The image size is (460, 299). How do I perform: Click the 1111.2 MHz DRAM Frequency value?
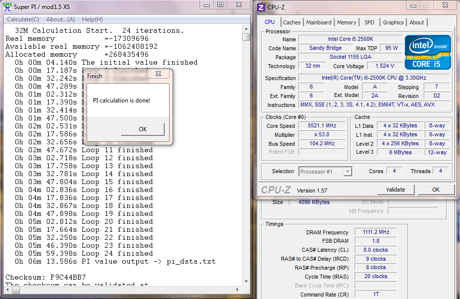point(376,232)
